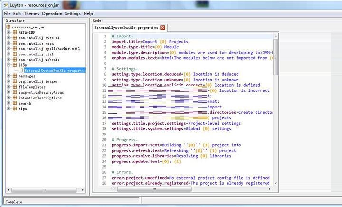Viewport: 342px width, 207px height.
Task: Expand the META-INF tree node
Action: 8,32
